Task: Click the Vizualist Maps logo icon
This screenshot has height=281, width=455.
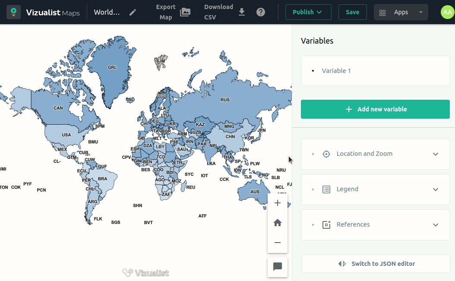Action: pyautogui.click(x=14, y=12)
